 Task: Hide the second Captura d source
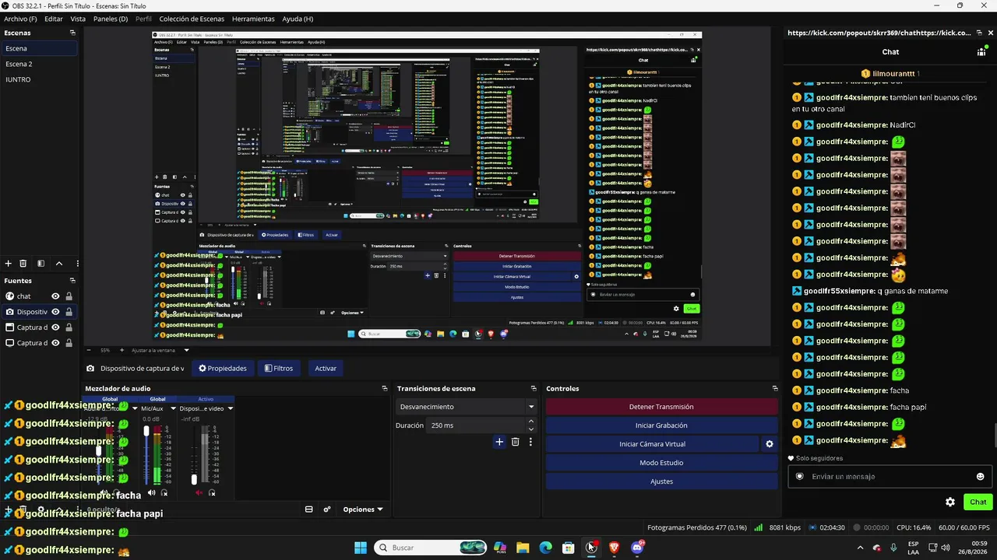click(55, 343)
